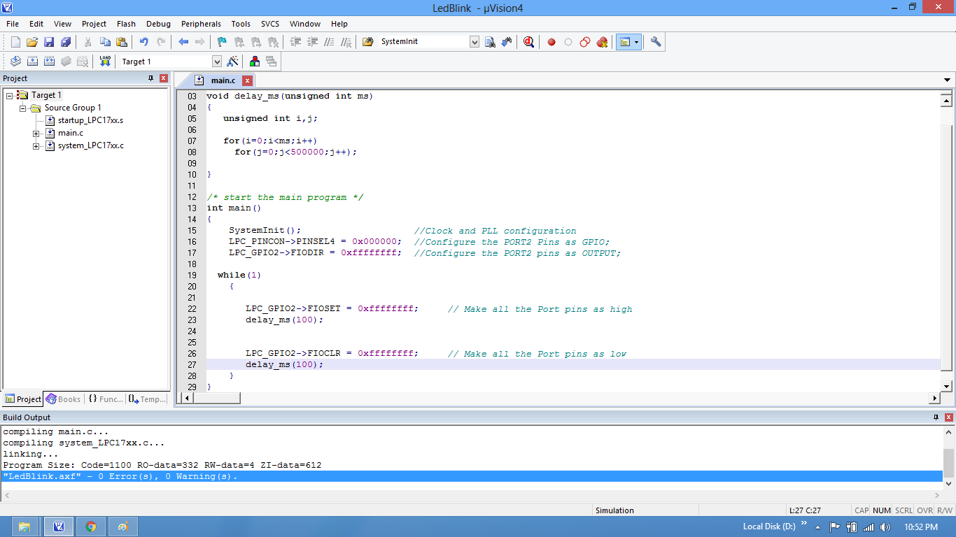The height and width of the screenshot is (537, 956).
Task: Switch to the Books tab
Action: pos(63,399)
